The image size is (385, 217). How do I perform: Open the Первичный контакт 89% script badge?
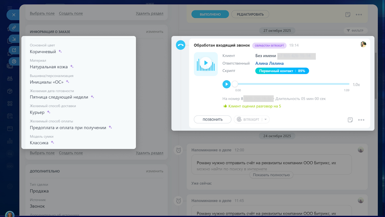[x=282, y=71]
